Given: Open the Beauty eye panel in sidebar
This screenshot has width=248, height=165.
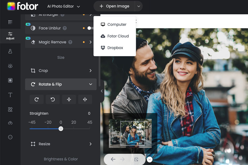Looking at the screenshot, I should tap(10, 66).
